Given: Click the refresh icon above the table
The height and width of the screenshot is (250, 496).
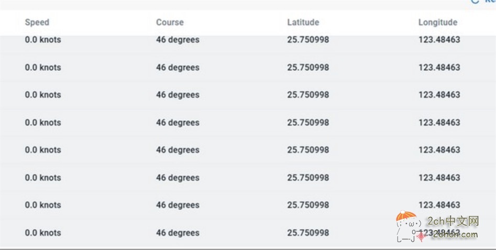Looking at the screenshot, I should pos(476,2).
